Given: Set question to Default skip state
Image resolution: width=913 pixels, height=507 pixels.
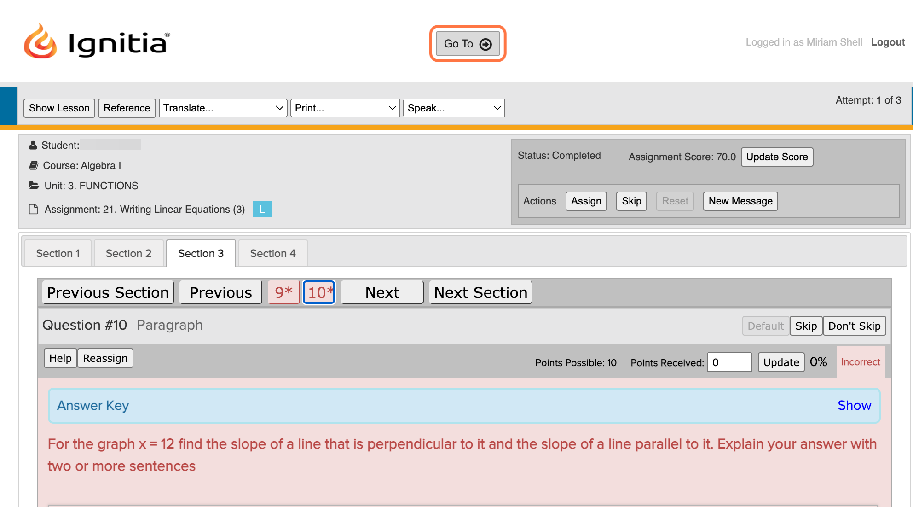Looking at the screenshot, I should pyautogui.click(x=766, y=326).
